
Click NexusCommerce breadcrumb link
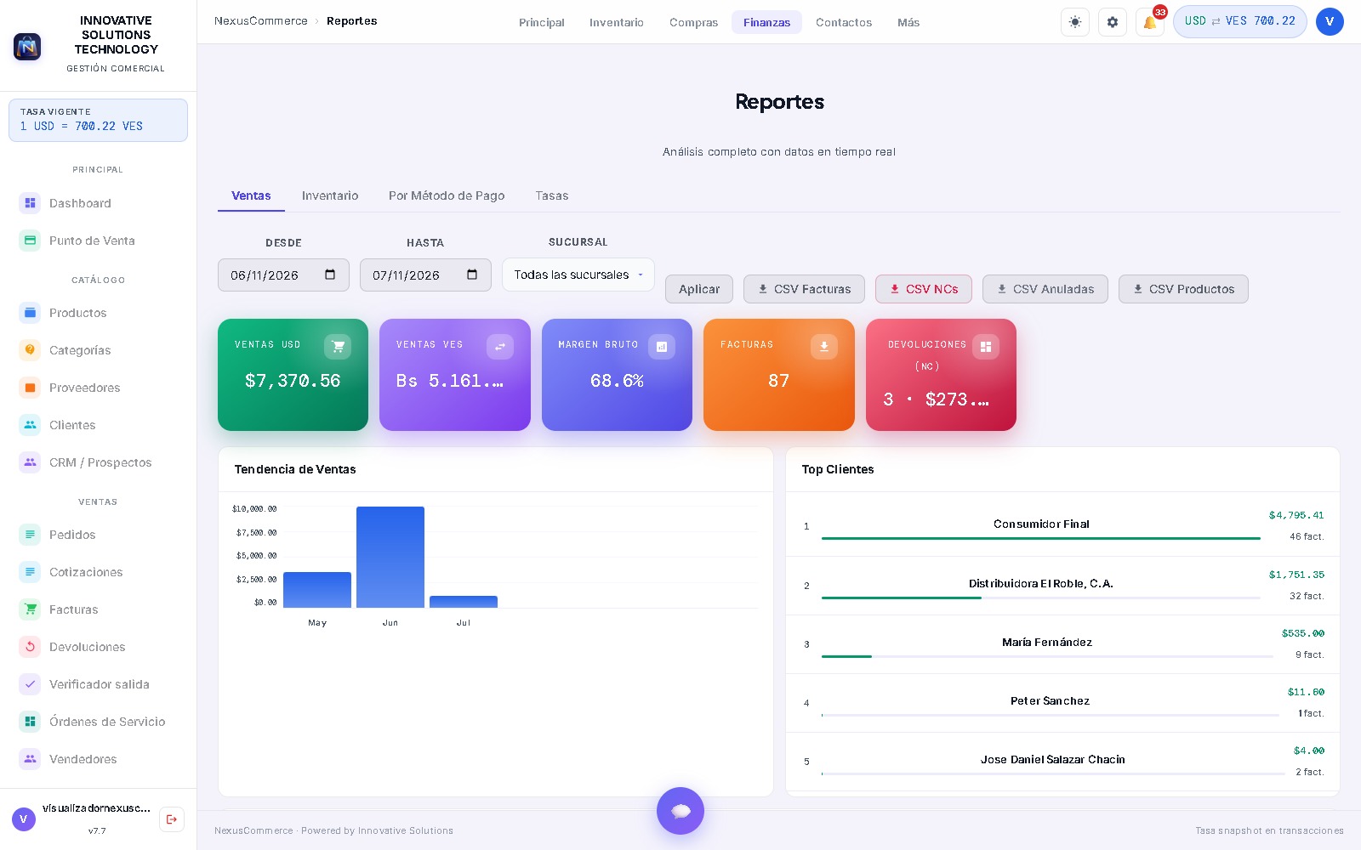point(261,21)
